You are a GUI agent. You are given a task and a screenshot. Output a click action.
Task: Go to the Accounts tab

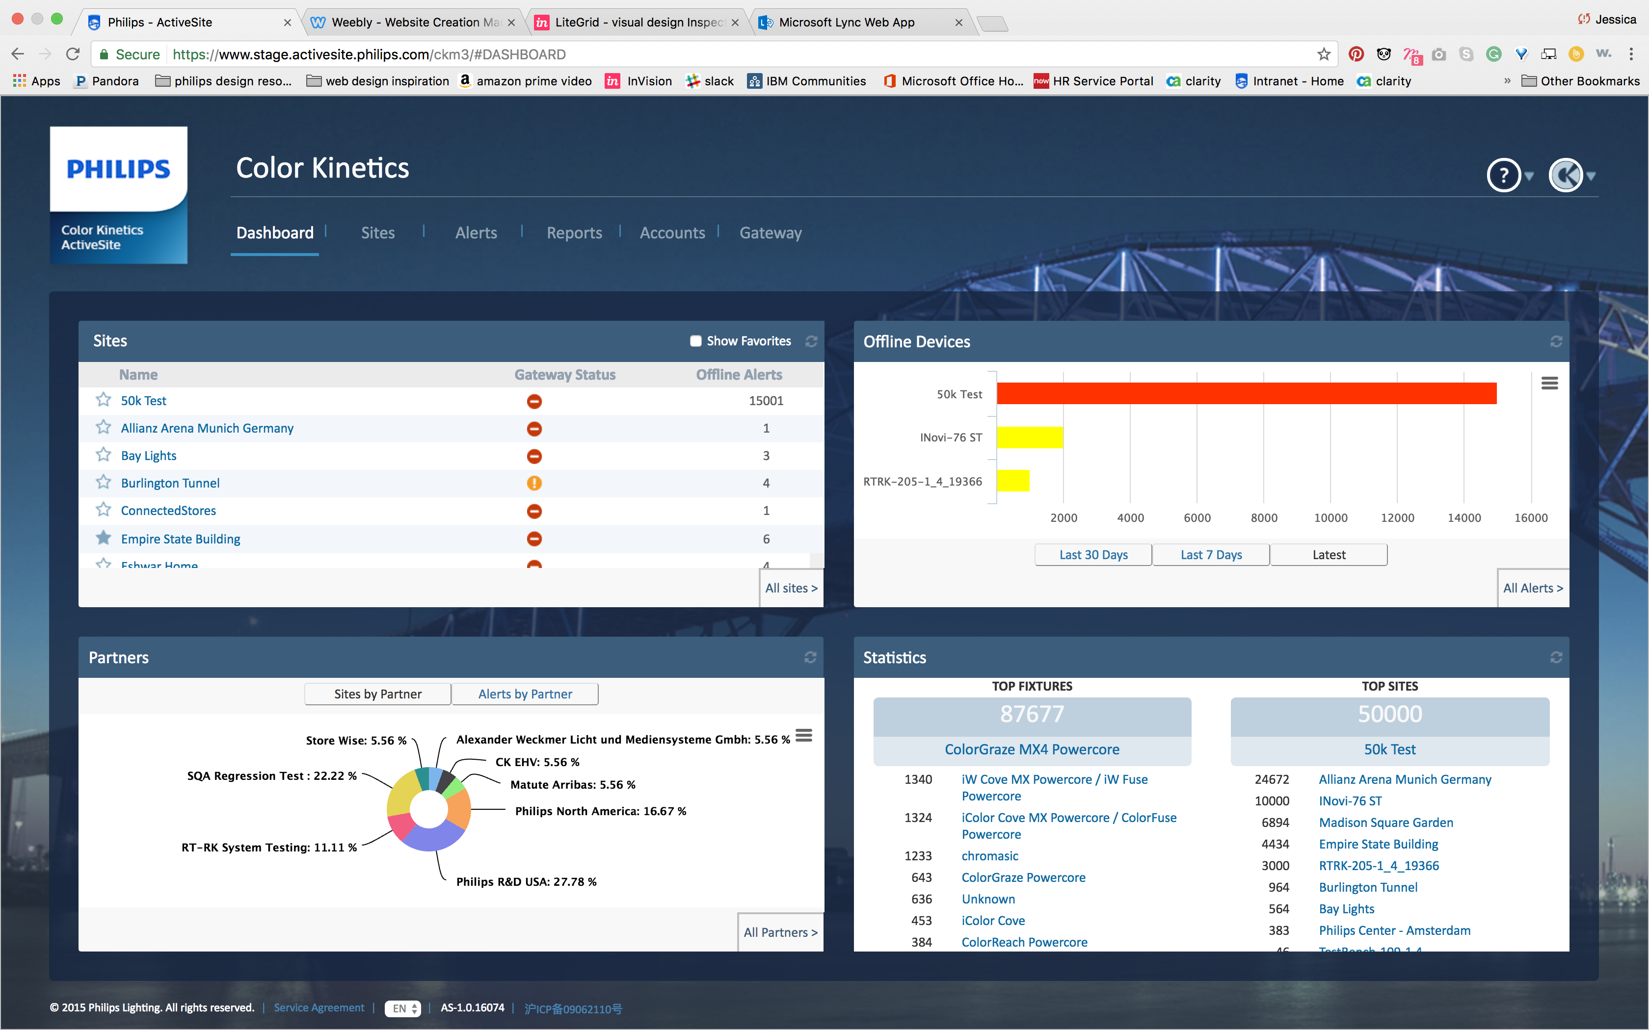pos(672,233)
